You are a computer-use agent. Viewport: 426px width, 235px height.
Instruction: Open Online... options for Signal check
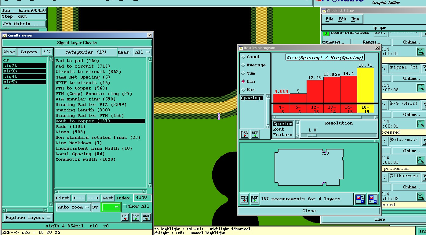pyautogui.click(x=409, y=78)
